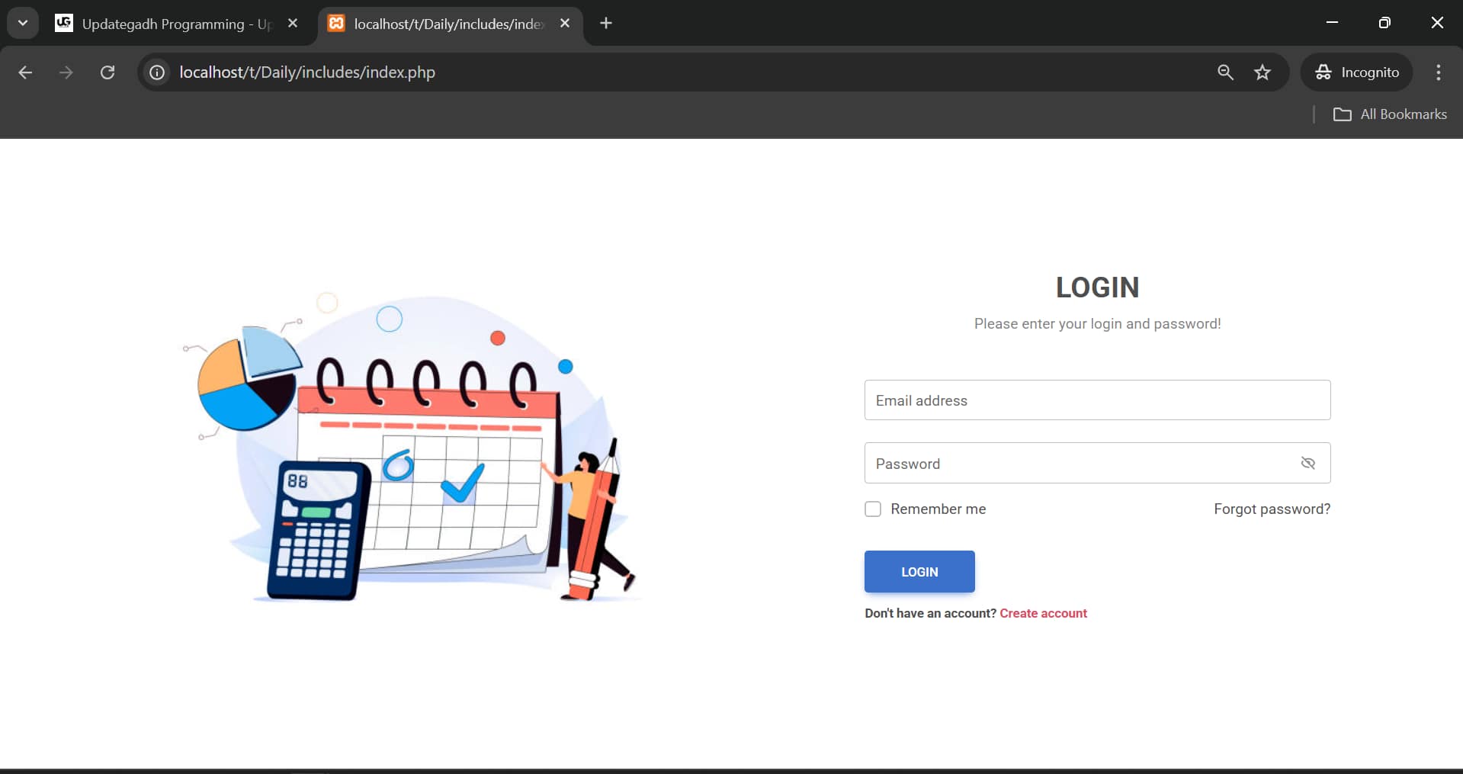Toggle password visibility eye icon
This screenshot has width=1463, height=774.
(1307, 463)
